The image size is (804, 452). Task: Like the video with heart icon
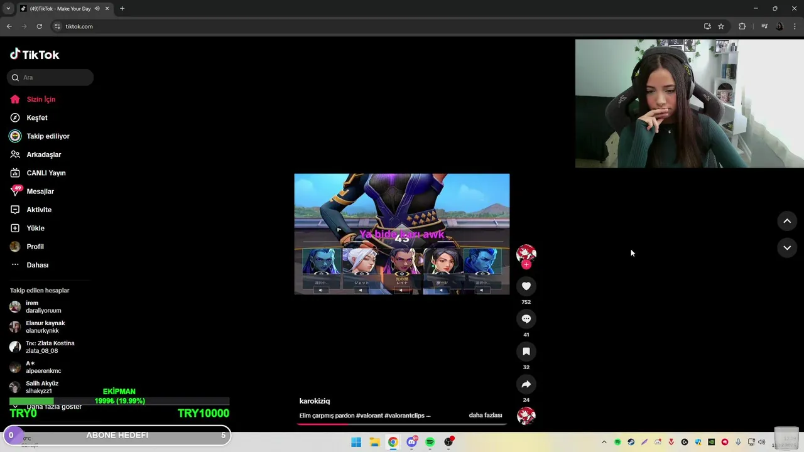pos(526,286)
